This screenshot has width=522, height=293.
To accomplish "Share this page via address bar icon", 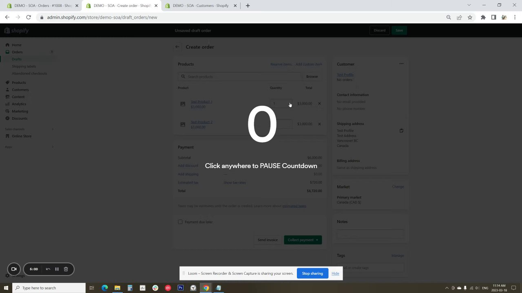I will tap(459, 17).
